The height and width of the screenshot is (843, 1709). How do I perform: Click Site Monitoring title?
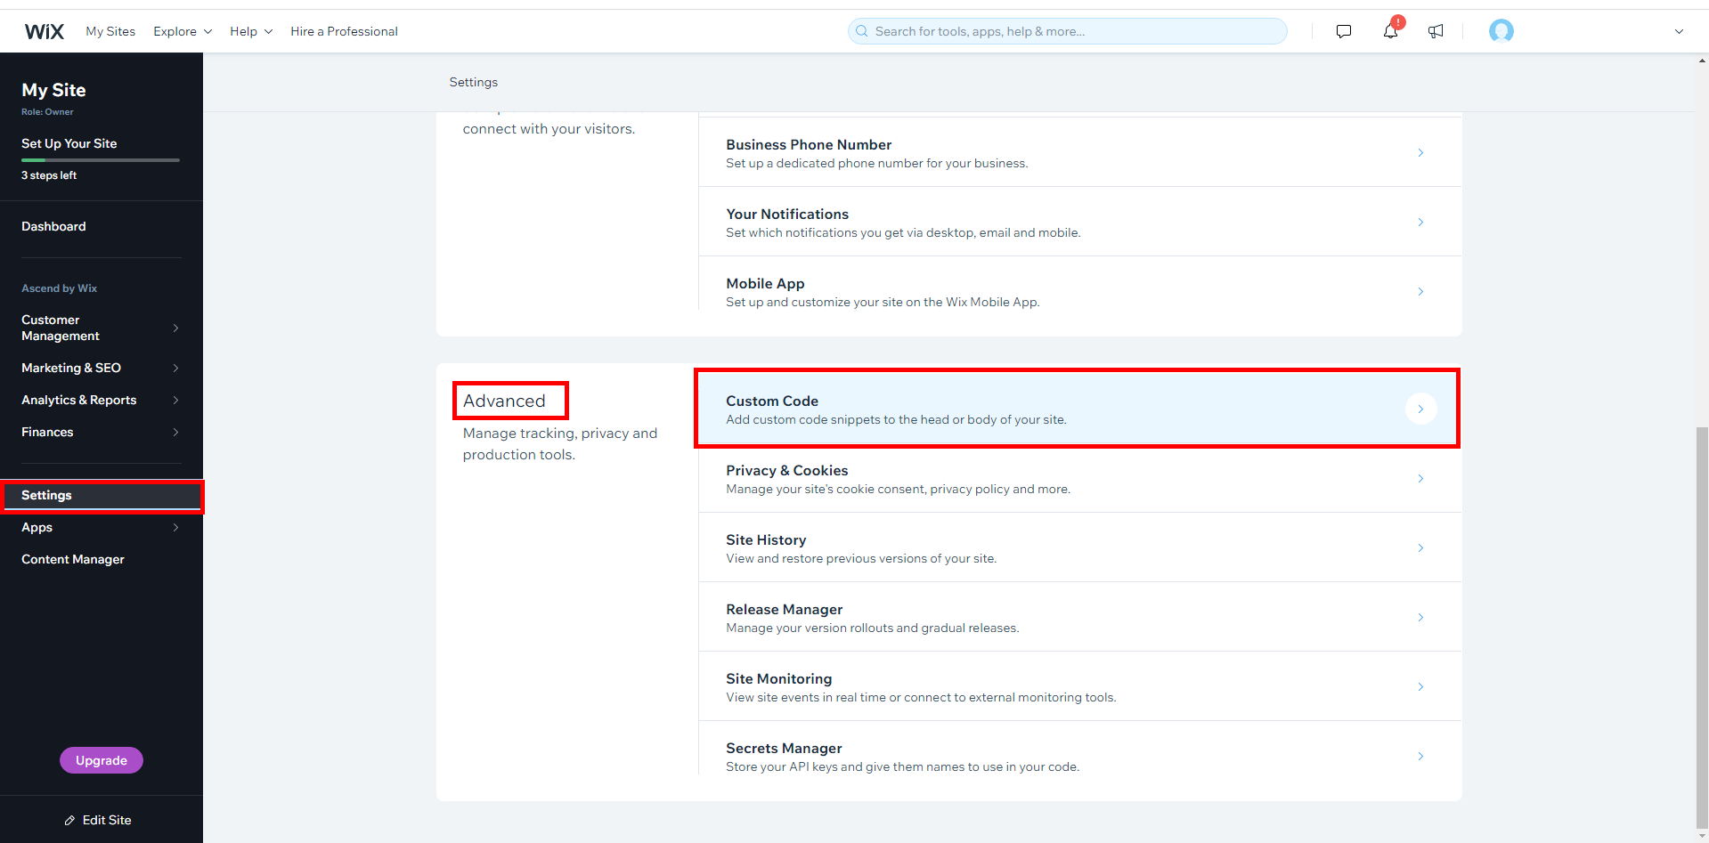[779, 678]
